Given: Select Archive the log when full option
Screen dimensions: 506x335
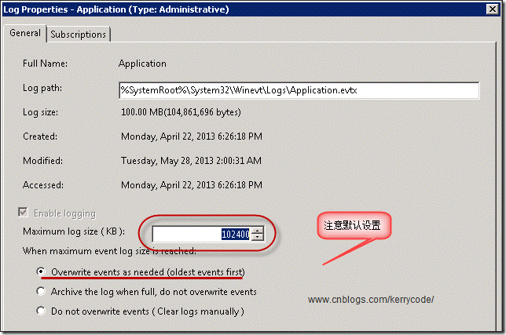Looking at the screenshot, I should coord(41,291).
